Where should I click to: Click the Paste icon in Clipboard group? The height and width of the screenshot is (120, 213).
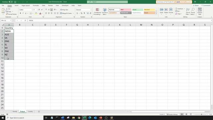pyautogui.click(x=3, y=10)
